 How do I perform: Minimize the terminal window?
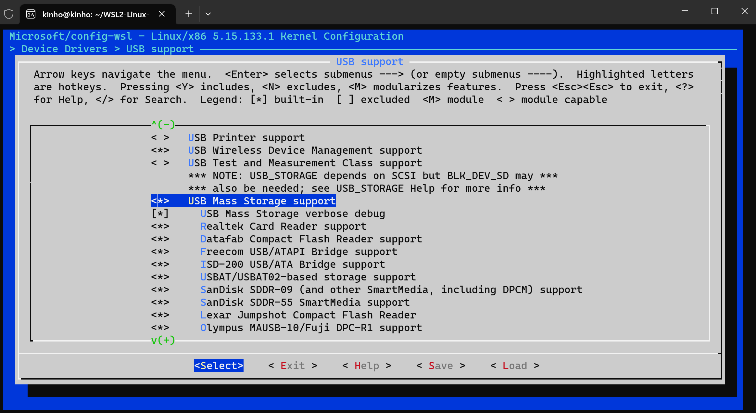pyautogui.click(x=685, y=11)
